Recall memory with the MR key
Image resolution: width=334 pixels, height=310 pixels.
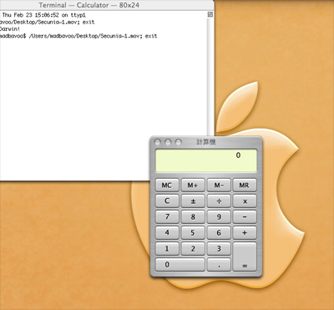pos(245,185)
